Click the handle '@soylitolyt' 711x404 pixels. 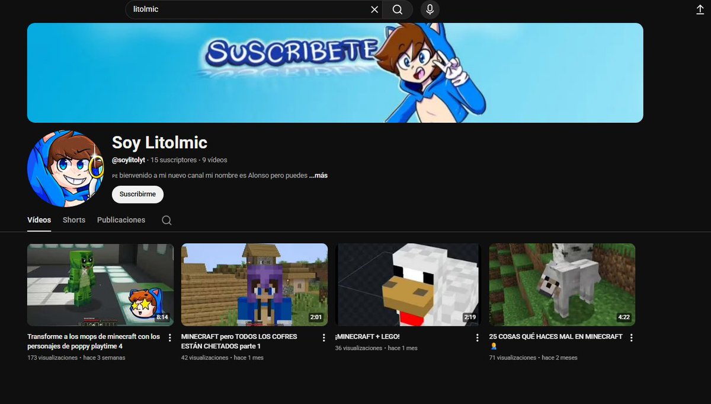129,160
